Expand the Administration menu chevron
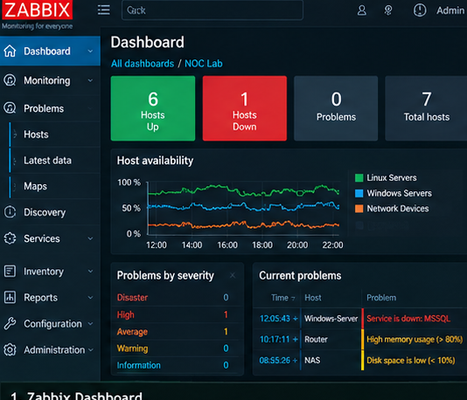Image resolution: width=467 pixels, height=400 pixels. [x=91, y=350]
